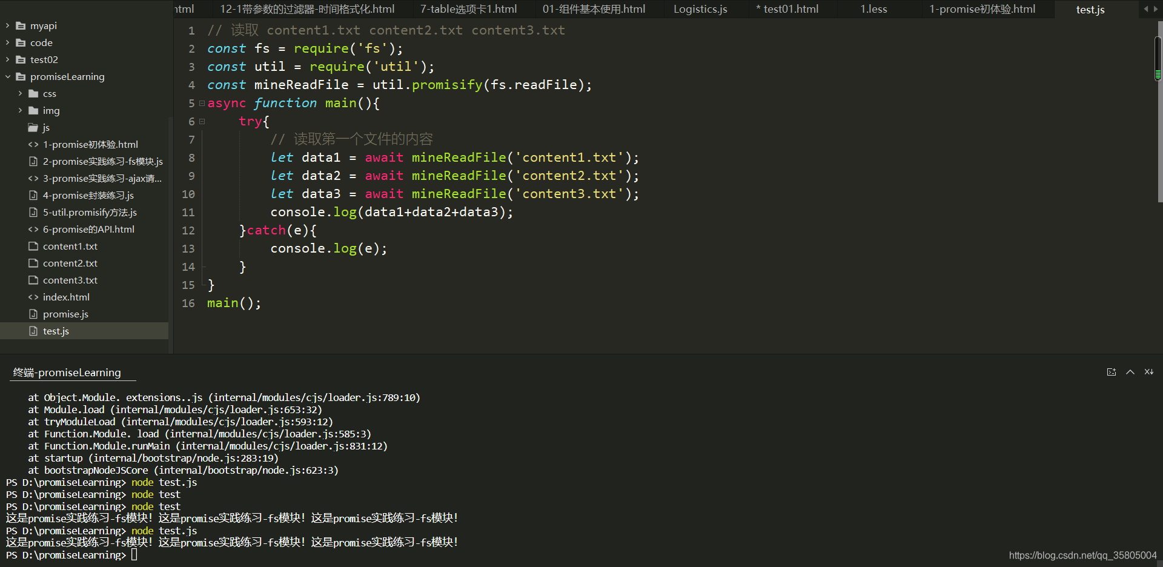Click promisify in the util.promisify call
The image size is (1163, 567).
pyautogui.click(x=447, y=85)
